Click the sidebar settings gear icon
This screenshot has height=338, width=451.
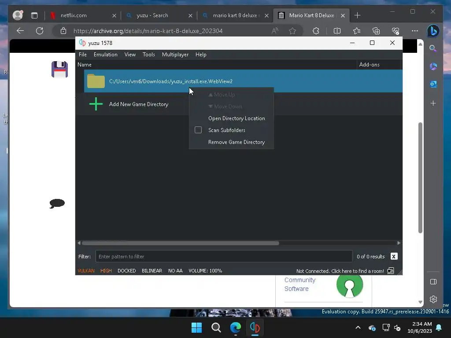[x=433, y=299]
